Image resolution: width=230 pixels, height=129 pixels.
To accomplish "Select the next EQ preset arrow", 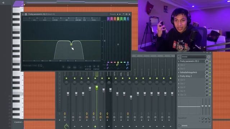I will click(120, 14).
